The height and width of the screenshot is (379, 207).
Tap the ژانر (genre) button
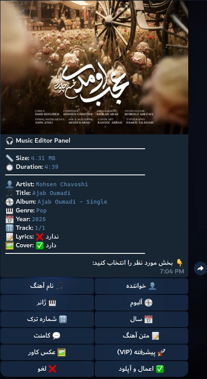[47, 303]
